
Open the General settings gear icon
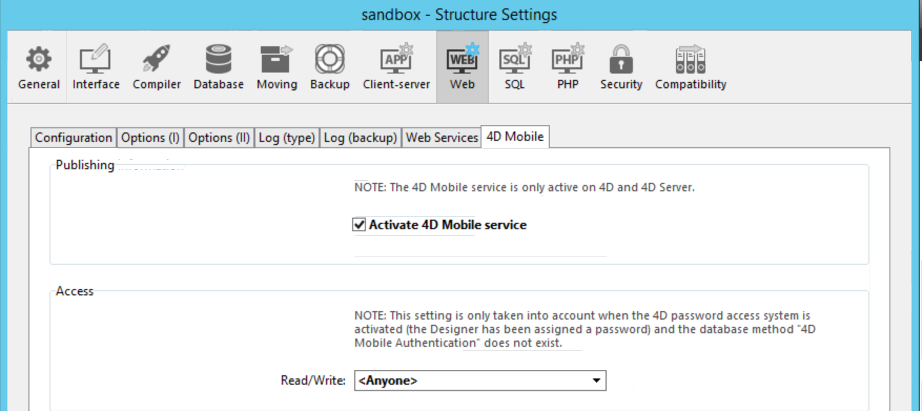pyautogui.click(x=39, y=59)
